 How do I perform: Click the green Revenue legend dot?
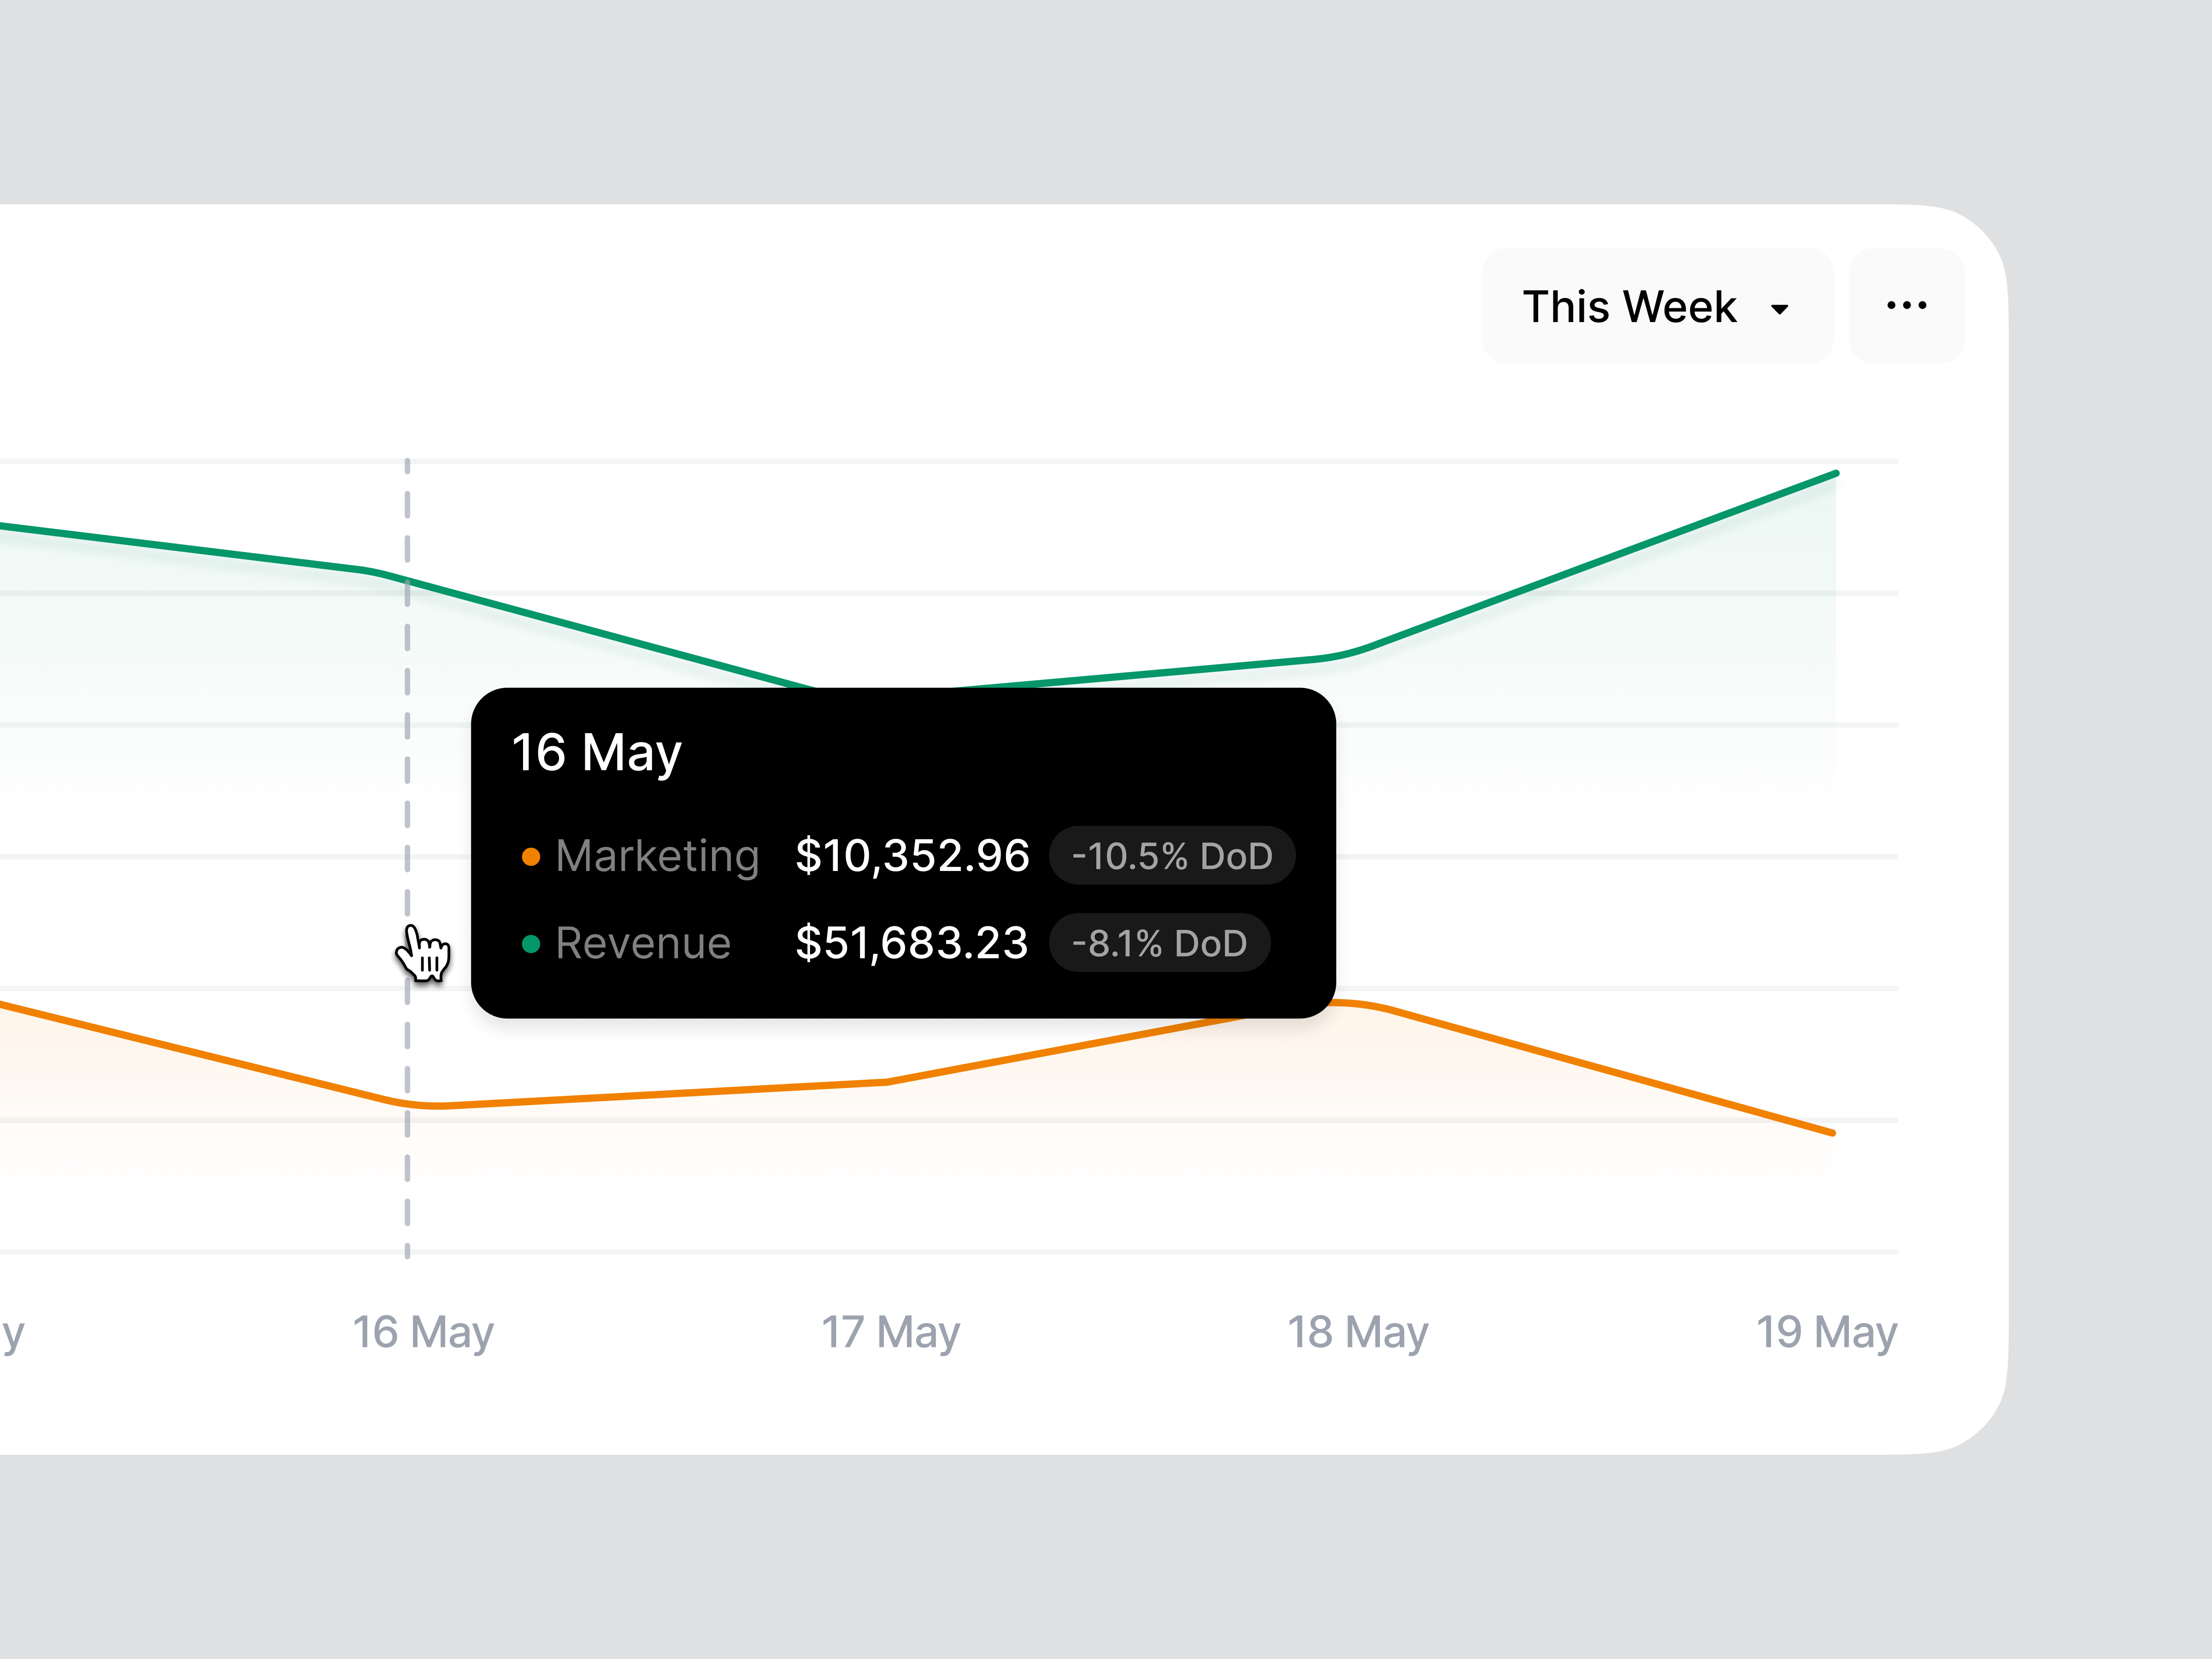click(x=531, y=943)
